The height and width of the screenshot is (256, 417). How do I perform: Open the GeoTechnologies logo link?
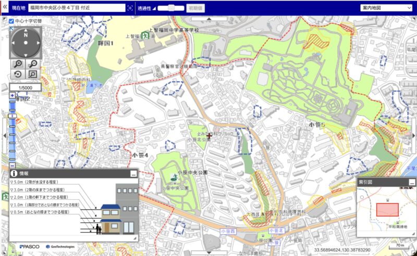pyautogui.click(x=60, y=247)
